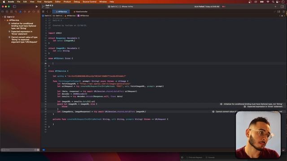287x161 pixels.
Task: Click the Build Failed status message
Action: pos(207,7)
